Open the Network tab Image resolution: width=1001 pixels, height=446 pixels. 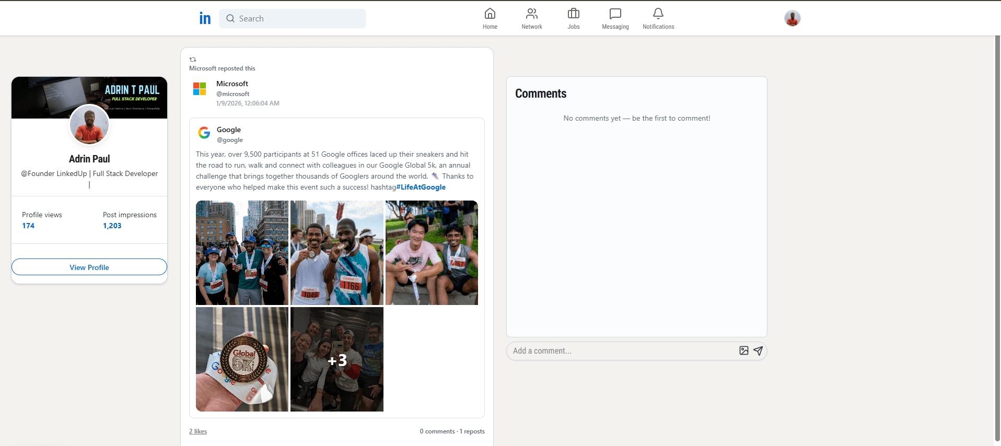click(x=532, y=18)
